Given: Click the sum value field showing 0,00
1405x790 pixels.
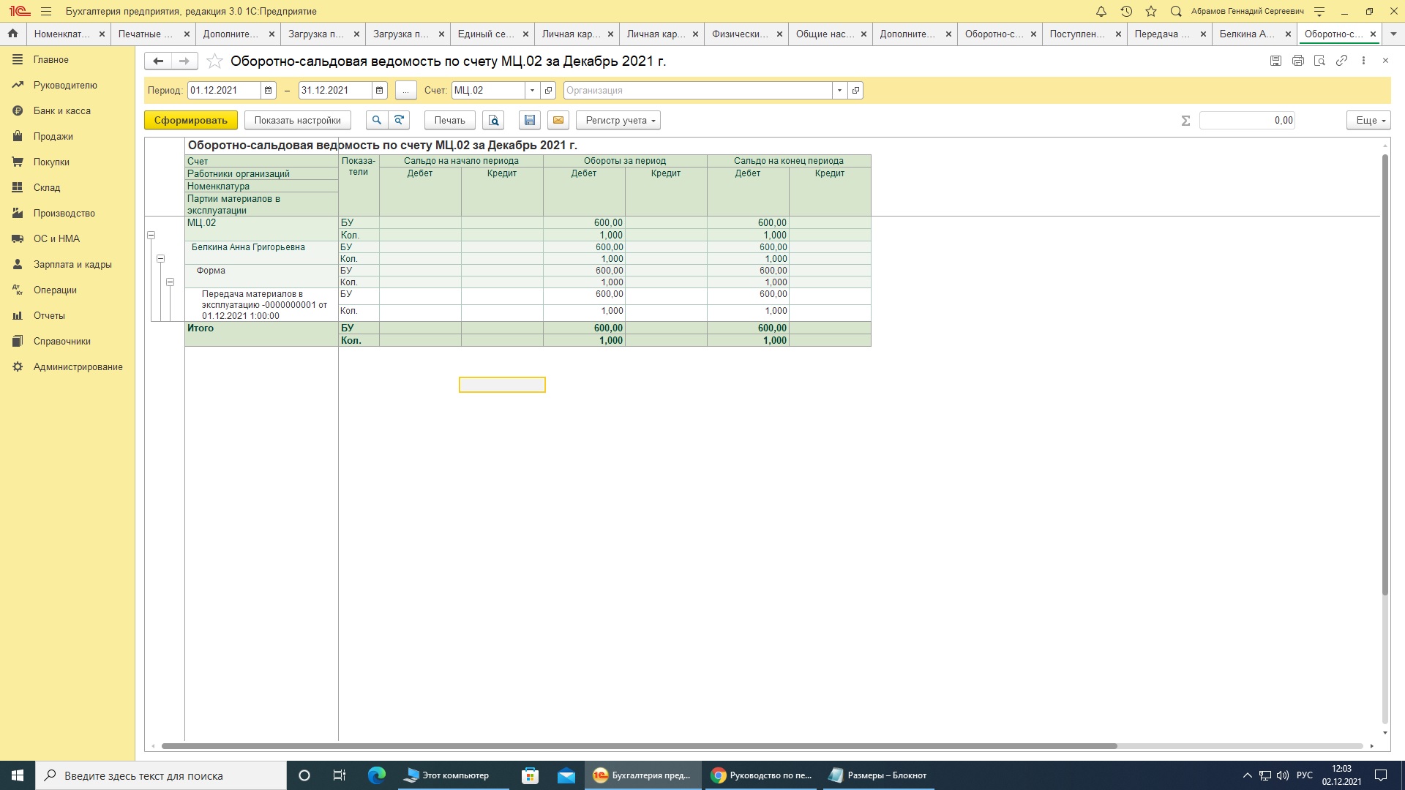Looking at the screenshot, I should point(1247,120).
